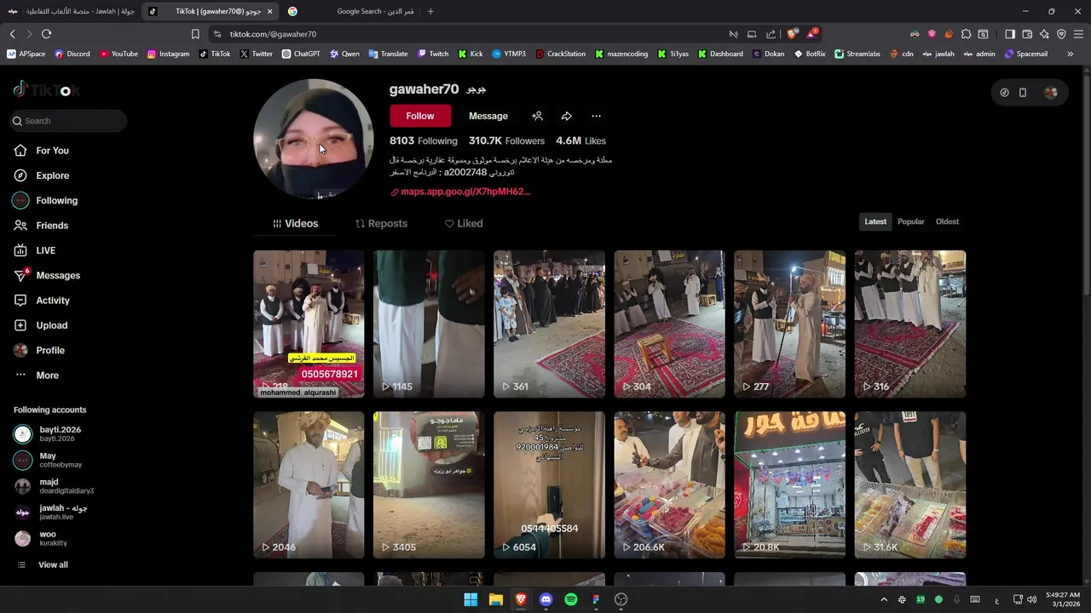Click the phone app icon in the TikTok header

[x=1023, y=93]
